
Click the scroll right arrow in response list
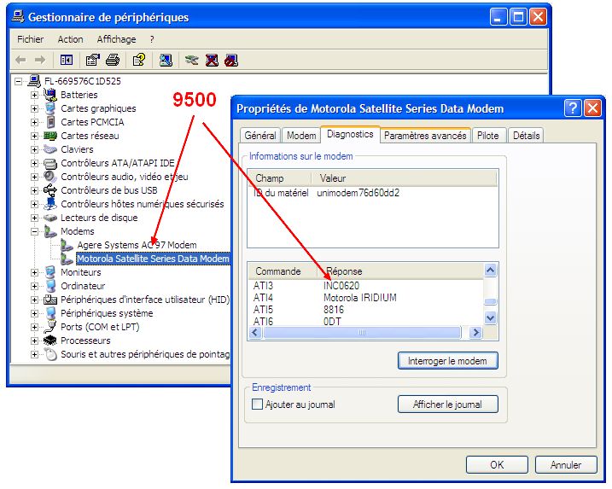point(475,333)
